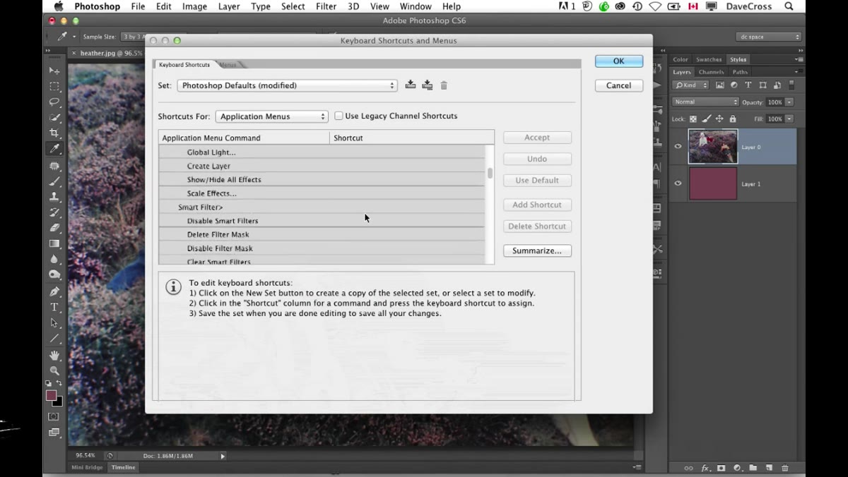
Task: Click the Summarize... button
Action: 537,250
